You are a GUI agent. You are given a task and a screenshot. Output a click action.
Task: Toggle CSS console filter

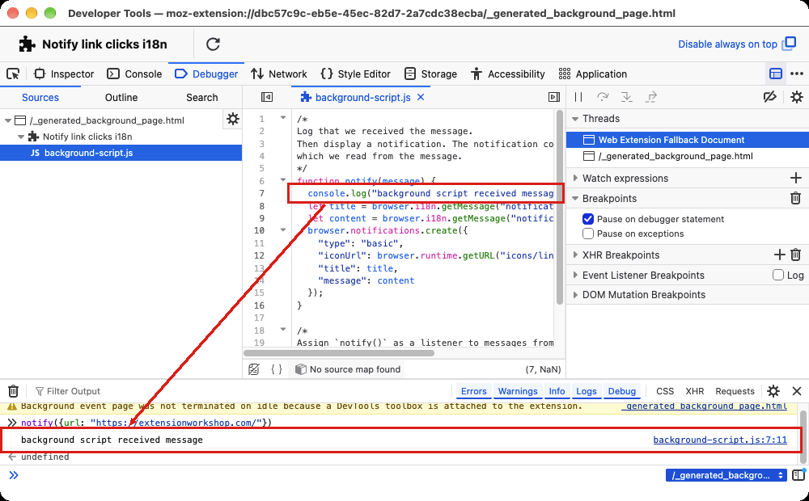click(x=665, y=391)
